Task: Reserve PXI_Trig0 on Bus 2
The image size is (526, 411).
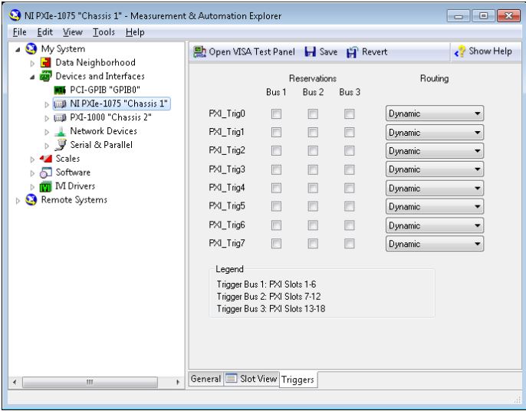Action: click(313, 113)
